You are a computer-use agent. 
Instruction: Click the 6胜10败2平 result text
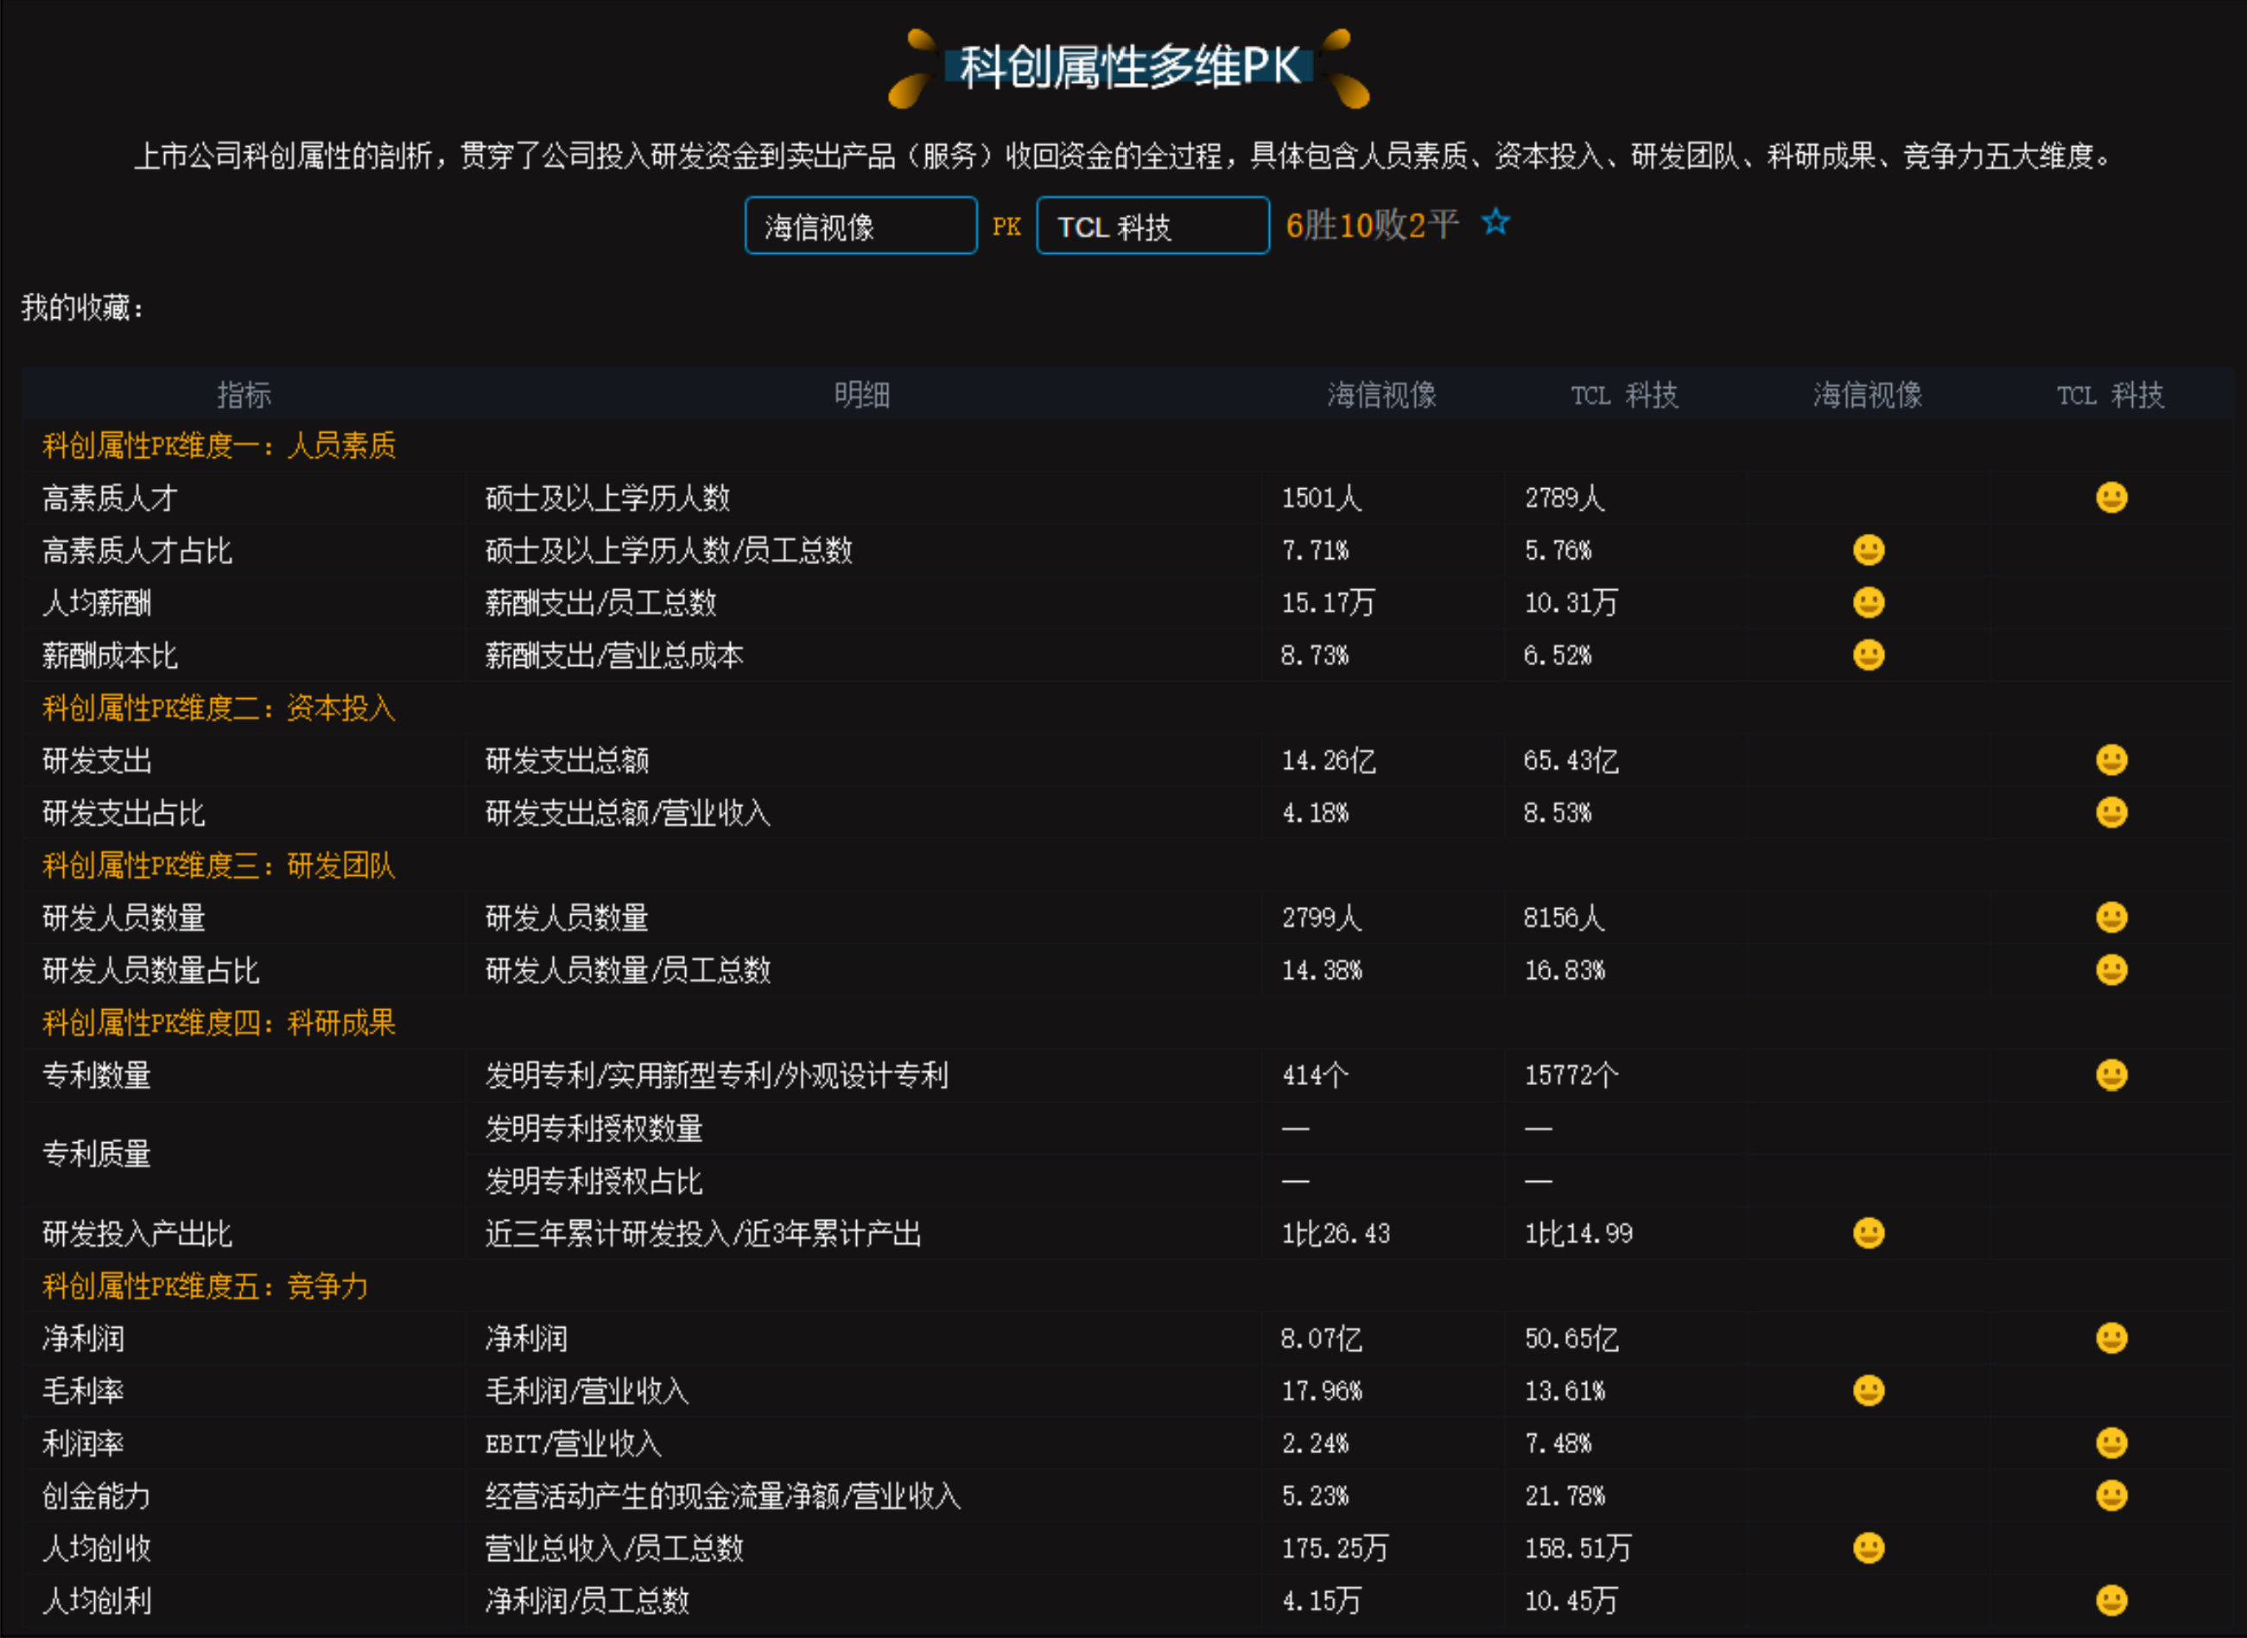tap(1371, 226)
